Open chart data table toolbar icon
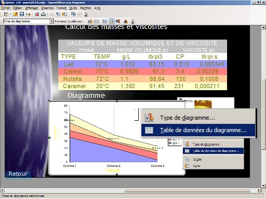 coord(96,21)
